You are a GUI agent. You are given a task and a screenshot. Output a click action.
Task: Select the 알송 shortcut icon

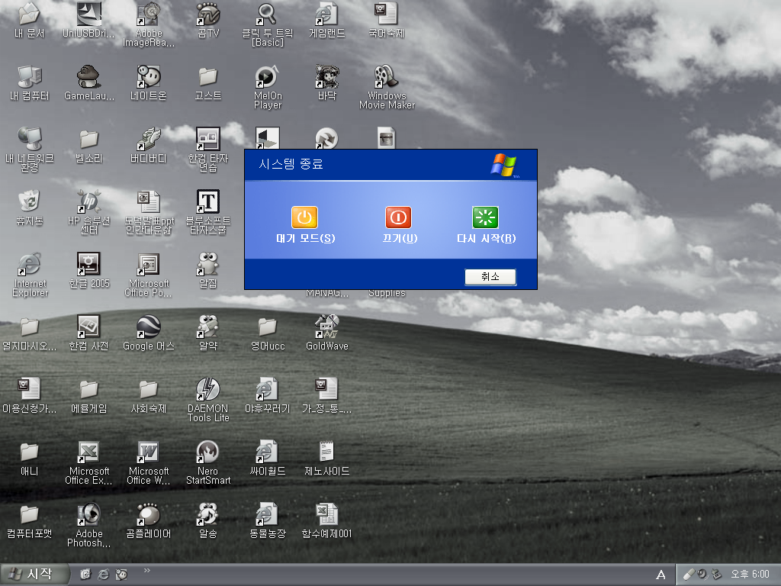pyautogui.click(x=208, y=521)
